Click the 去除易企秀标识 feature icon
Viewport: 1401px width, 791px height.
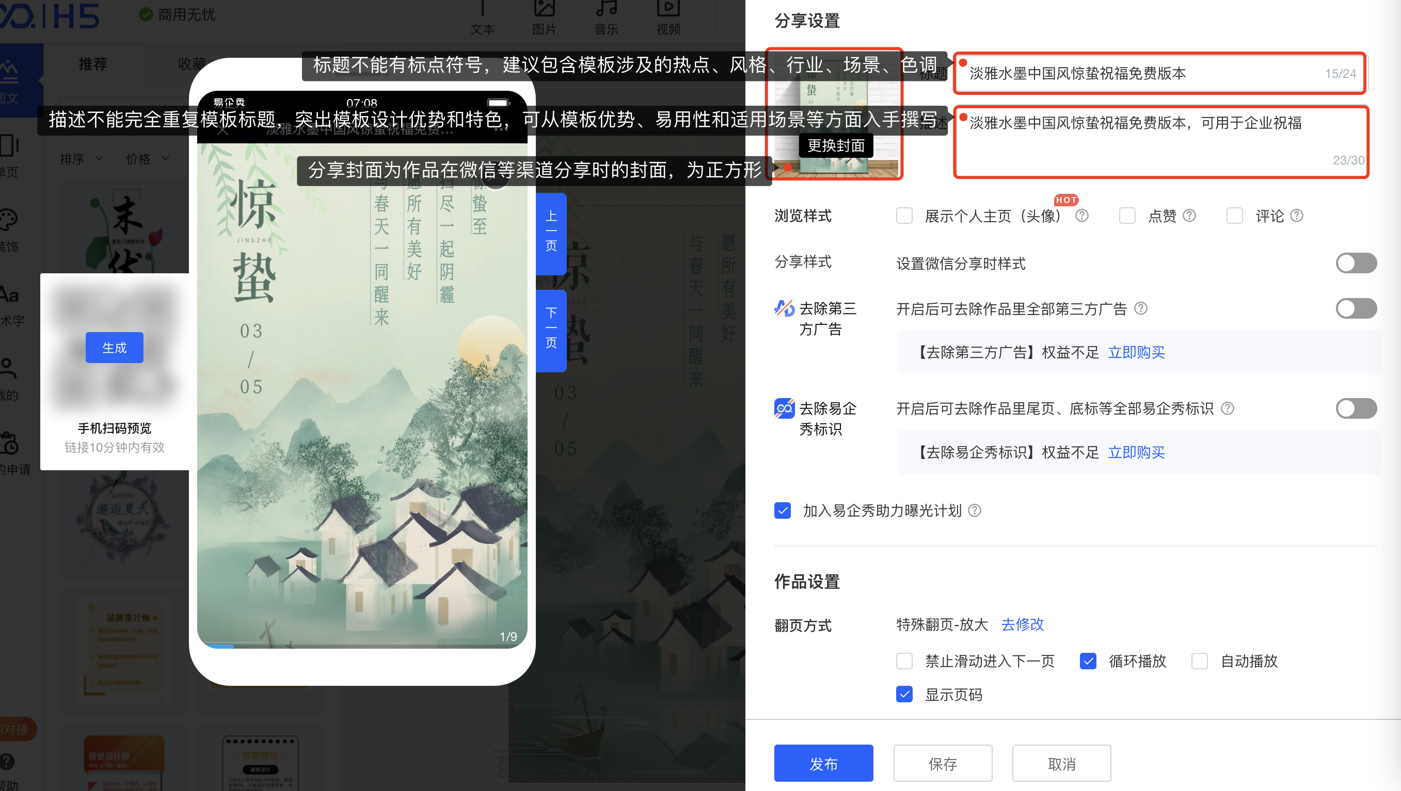(784, 408)
